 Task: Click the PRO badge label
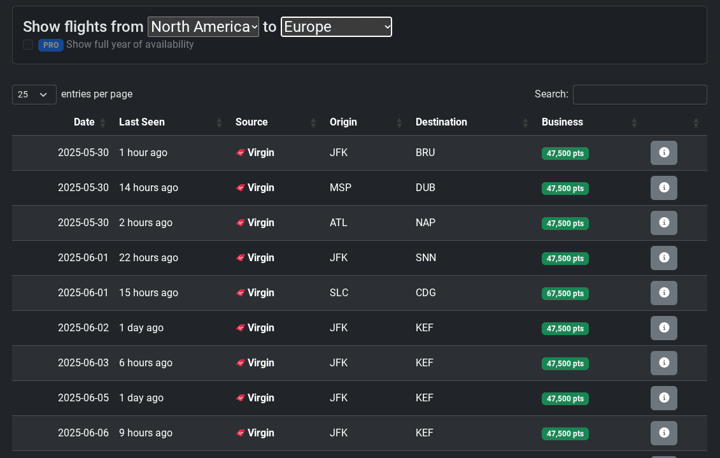[x=51, y=45]
